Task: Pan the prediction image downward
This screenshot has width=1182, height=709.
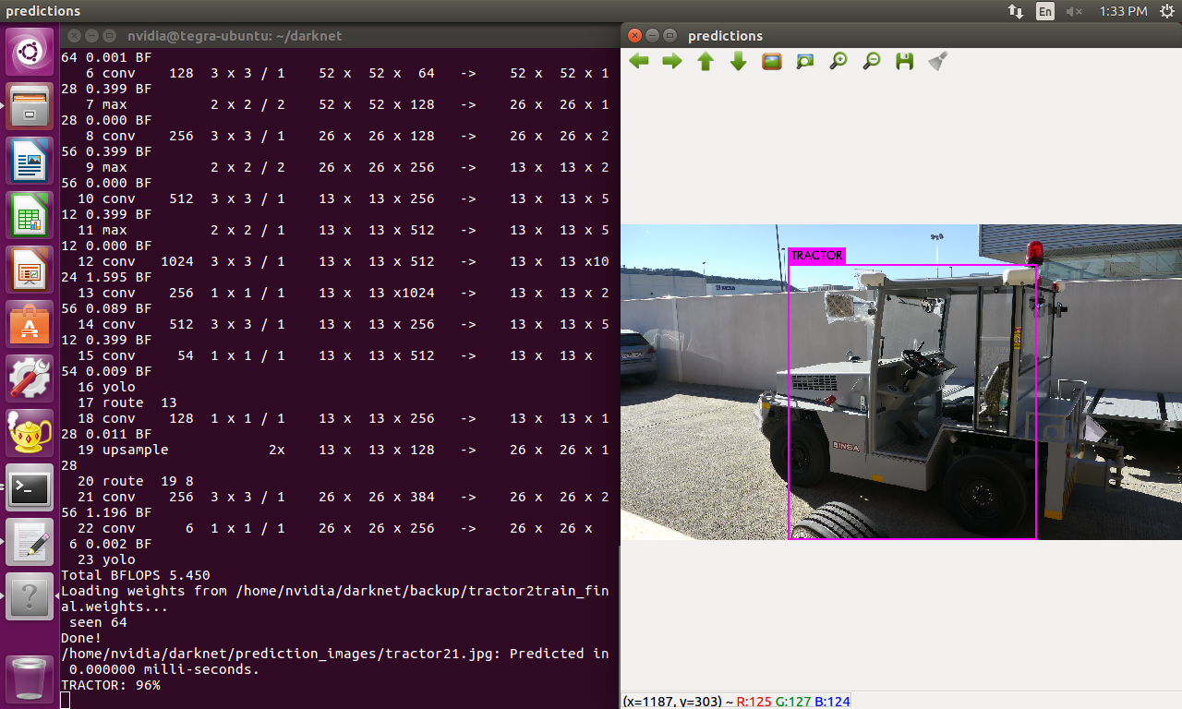Action: tap(738, 61)
